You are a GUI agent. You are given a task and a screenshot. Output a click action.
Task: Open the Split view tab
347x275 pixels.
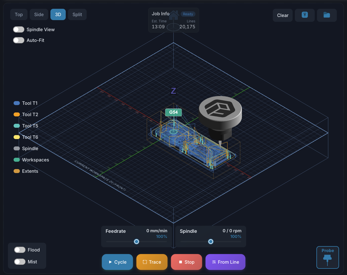pos(77,14)
